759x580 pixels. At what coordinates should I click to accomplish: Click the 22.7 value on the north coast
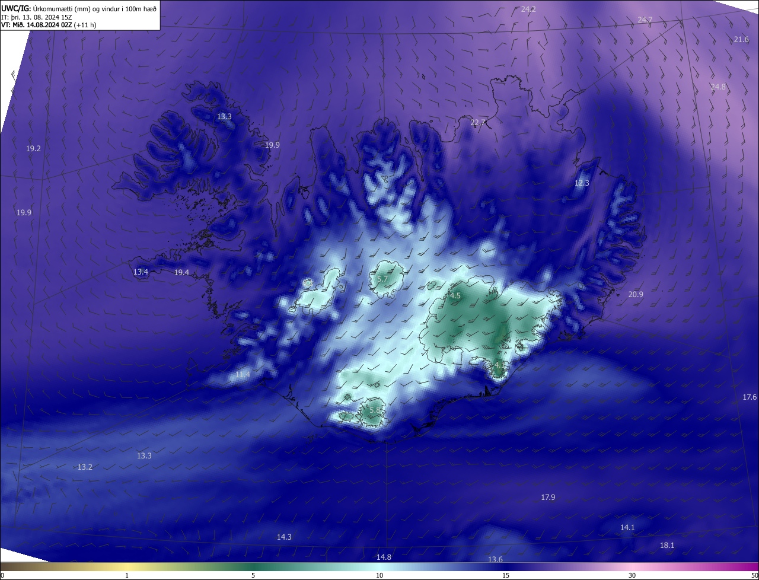[x=478, y=122]
